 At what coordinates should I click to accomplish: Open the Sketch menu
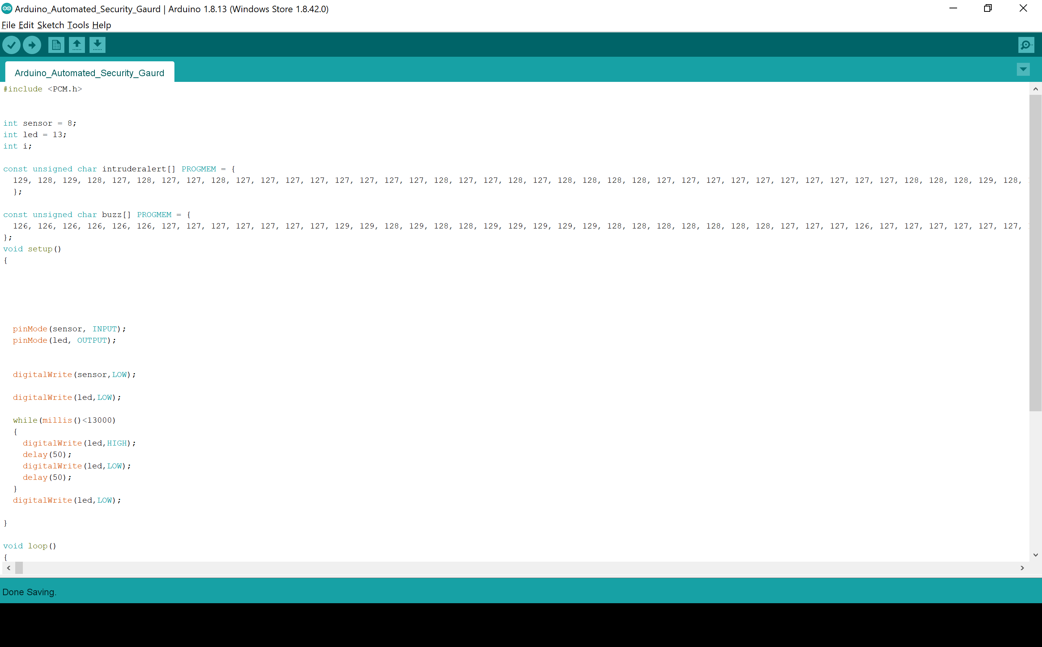50,25
